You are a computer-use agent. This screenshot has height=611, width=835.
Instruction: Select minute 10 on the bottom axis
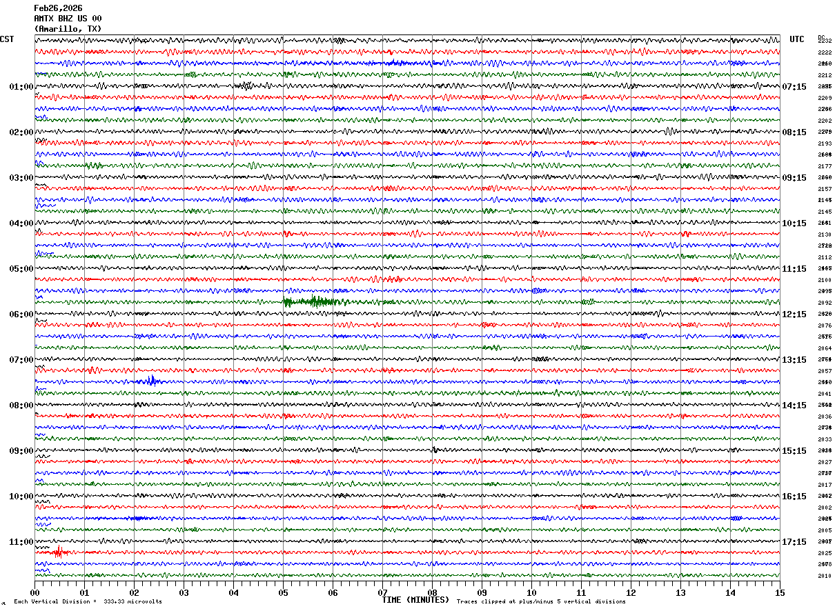pyautogui.click(x=531, y=592)
